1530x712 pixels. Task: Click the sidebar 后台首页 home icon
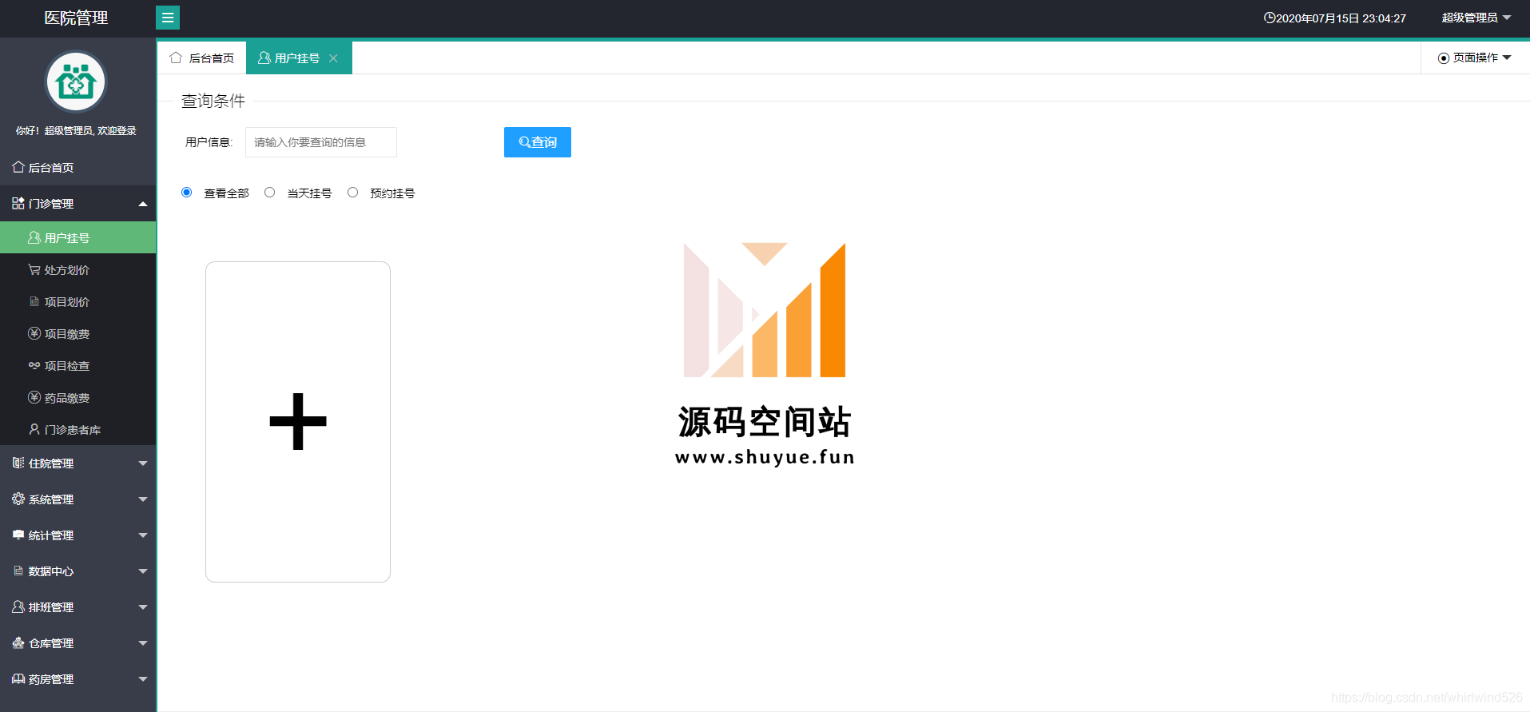point(18,167)
